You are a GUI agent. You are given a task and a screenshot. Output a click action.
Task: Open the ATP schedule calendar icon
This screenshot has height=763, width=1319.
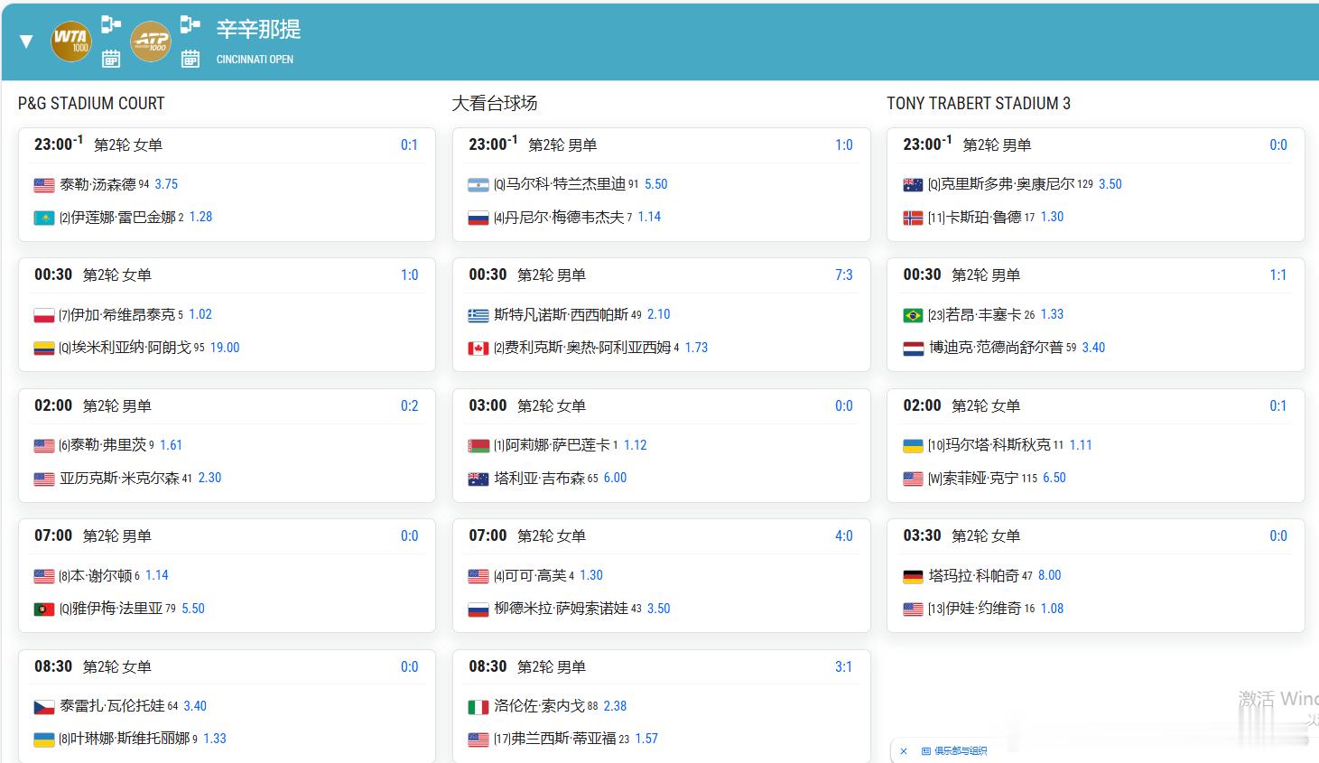(x=190, y=59)
